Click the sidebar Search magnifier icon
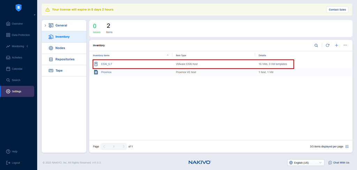The image size is (357, 170). [8, 80]
